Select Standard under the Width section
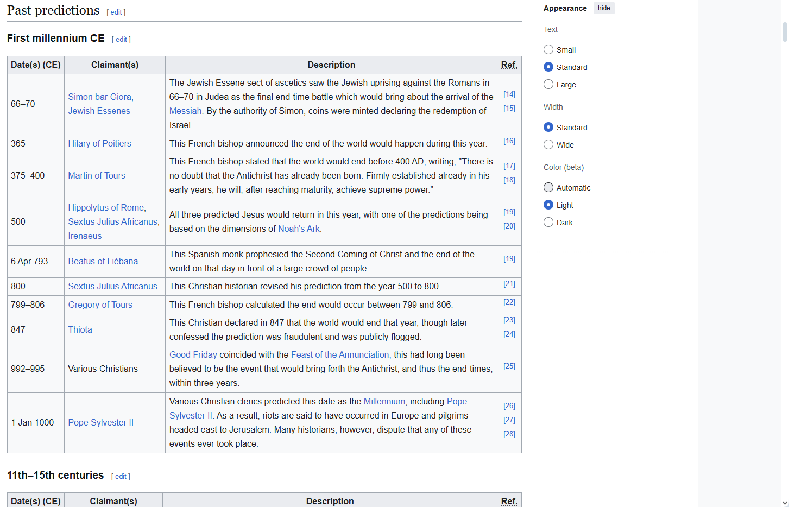Screen dimensions: 789x507 pyautogui.click(x=548, y=128)
